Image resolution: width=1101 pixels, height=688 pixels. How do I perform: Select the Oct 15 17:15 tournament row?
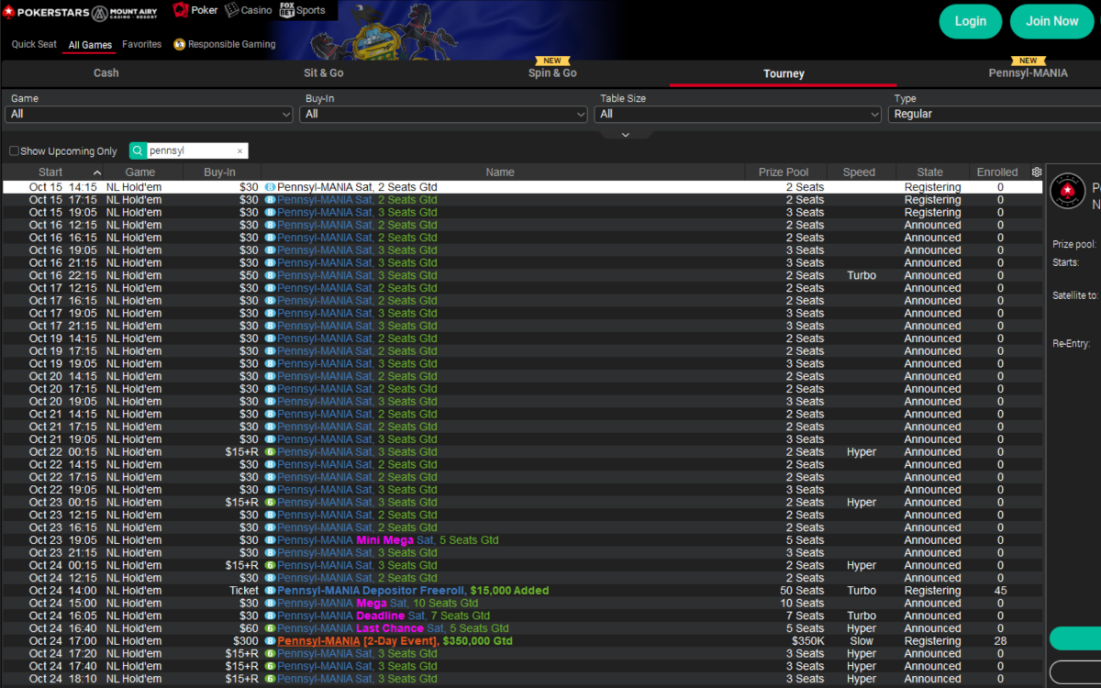pyautogui.click(x=523, y=200)
